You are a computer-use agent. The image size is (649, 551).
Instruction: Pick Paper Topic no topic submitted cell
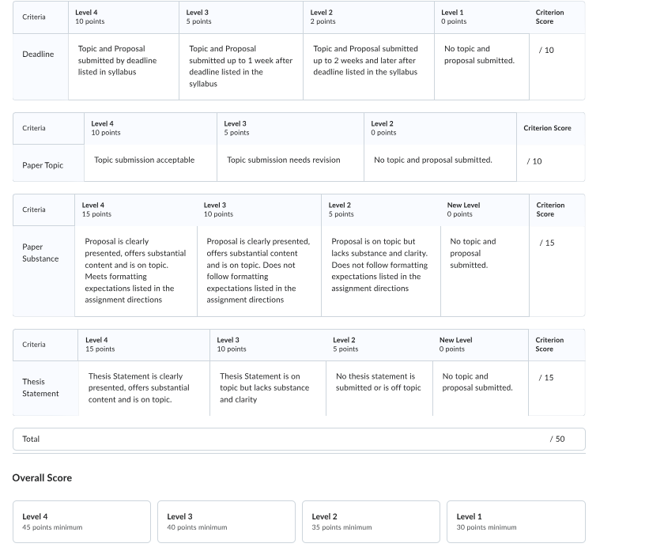click(x=440, y=163)
